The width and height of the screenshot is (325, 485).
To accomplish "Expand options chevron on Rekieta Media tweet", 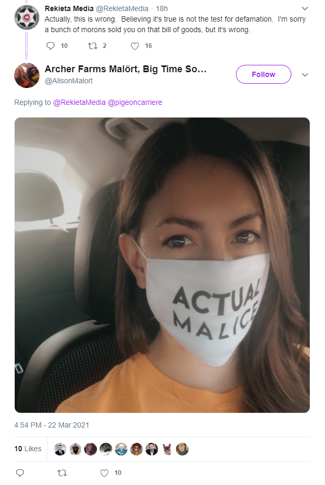I will click(x=304, y=8).
